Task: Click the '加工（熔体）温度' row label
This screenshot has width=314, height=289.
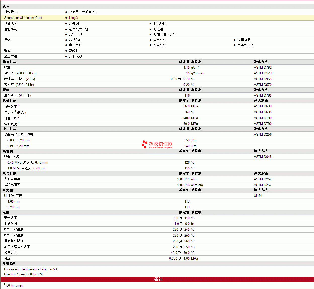Action: click(x=17, y=247)
